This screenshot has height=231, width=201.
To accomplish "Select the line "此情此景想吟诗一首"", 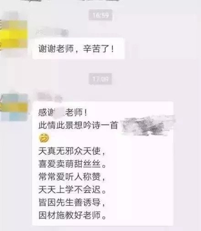I will pyautogui.click(x=78, y=125).
